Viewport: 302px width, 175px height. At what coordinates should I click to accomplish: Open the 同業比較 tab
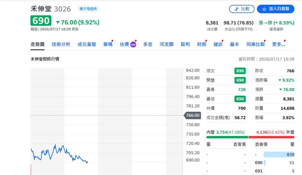(256, 44)
